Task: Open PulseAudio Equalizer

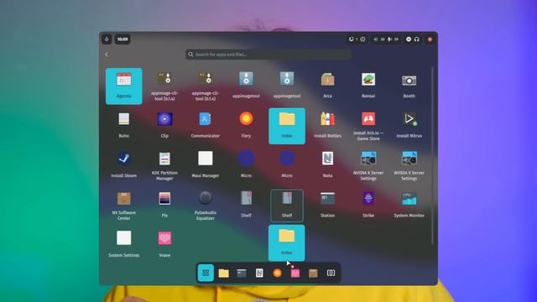Action: [205, 206]
